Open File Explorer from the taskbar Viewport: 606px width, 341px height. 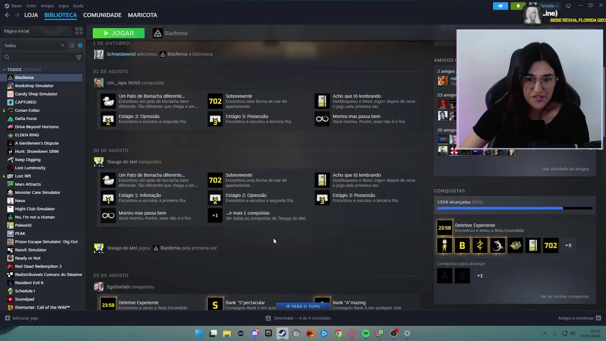point(227,333)
